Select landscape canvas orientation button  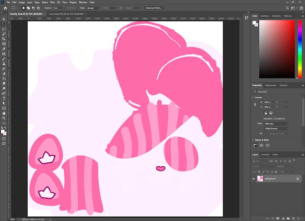click(271, 113)
